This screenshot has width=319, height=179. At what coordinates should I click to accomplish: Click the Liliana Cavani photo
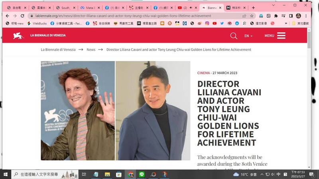click(x=78, y=111)
